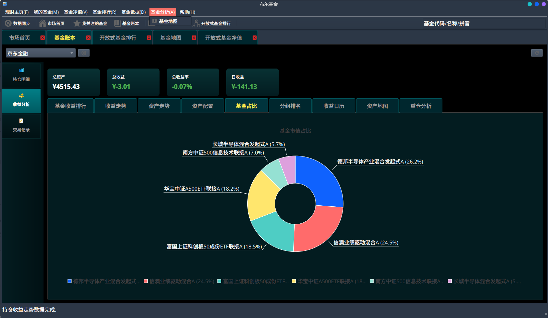Open the 基金分析(A) menu

pos(163,12)
